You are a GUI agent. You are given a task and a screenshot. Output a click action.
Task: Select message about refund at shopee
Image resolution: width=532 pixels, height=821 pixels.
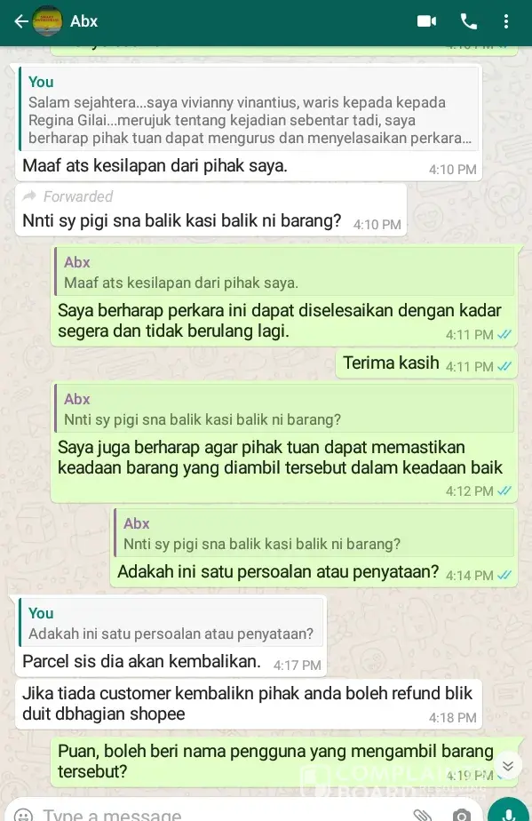[249, 704]
